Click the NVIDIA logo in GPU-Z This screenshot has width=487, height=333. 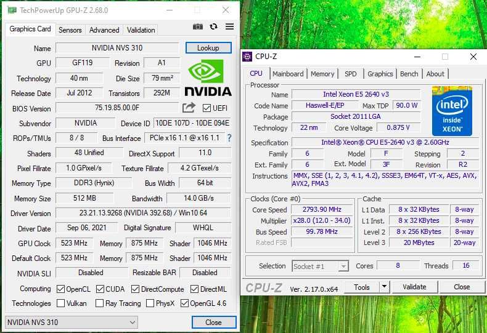point(208,78)
